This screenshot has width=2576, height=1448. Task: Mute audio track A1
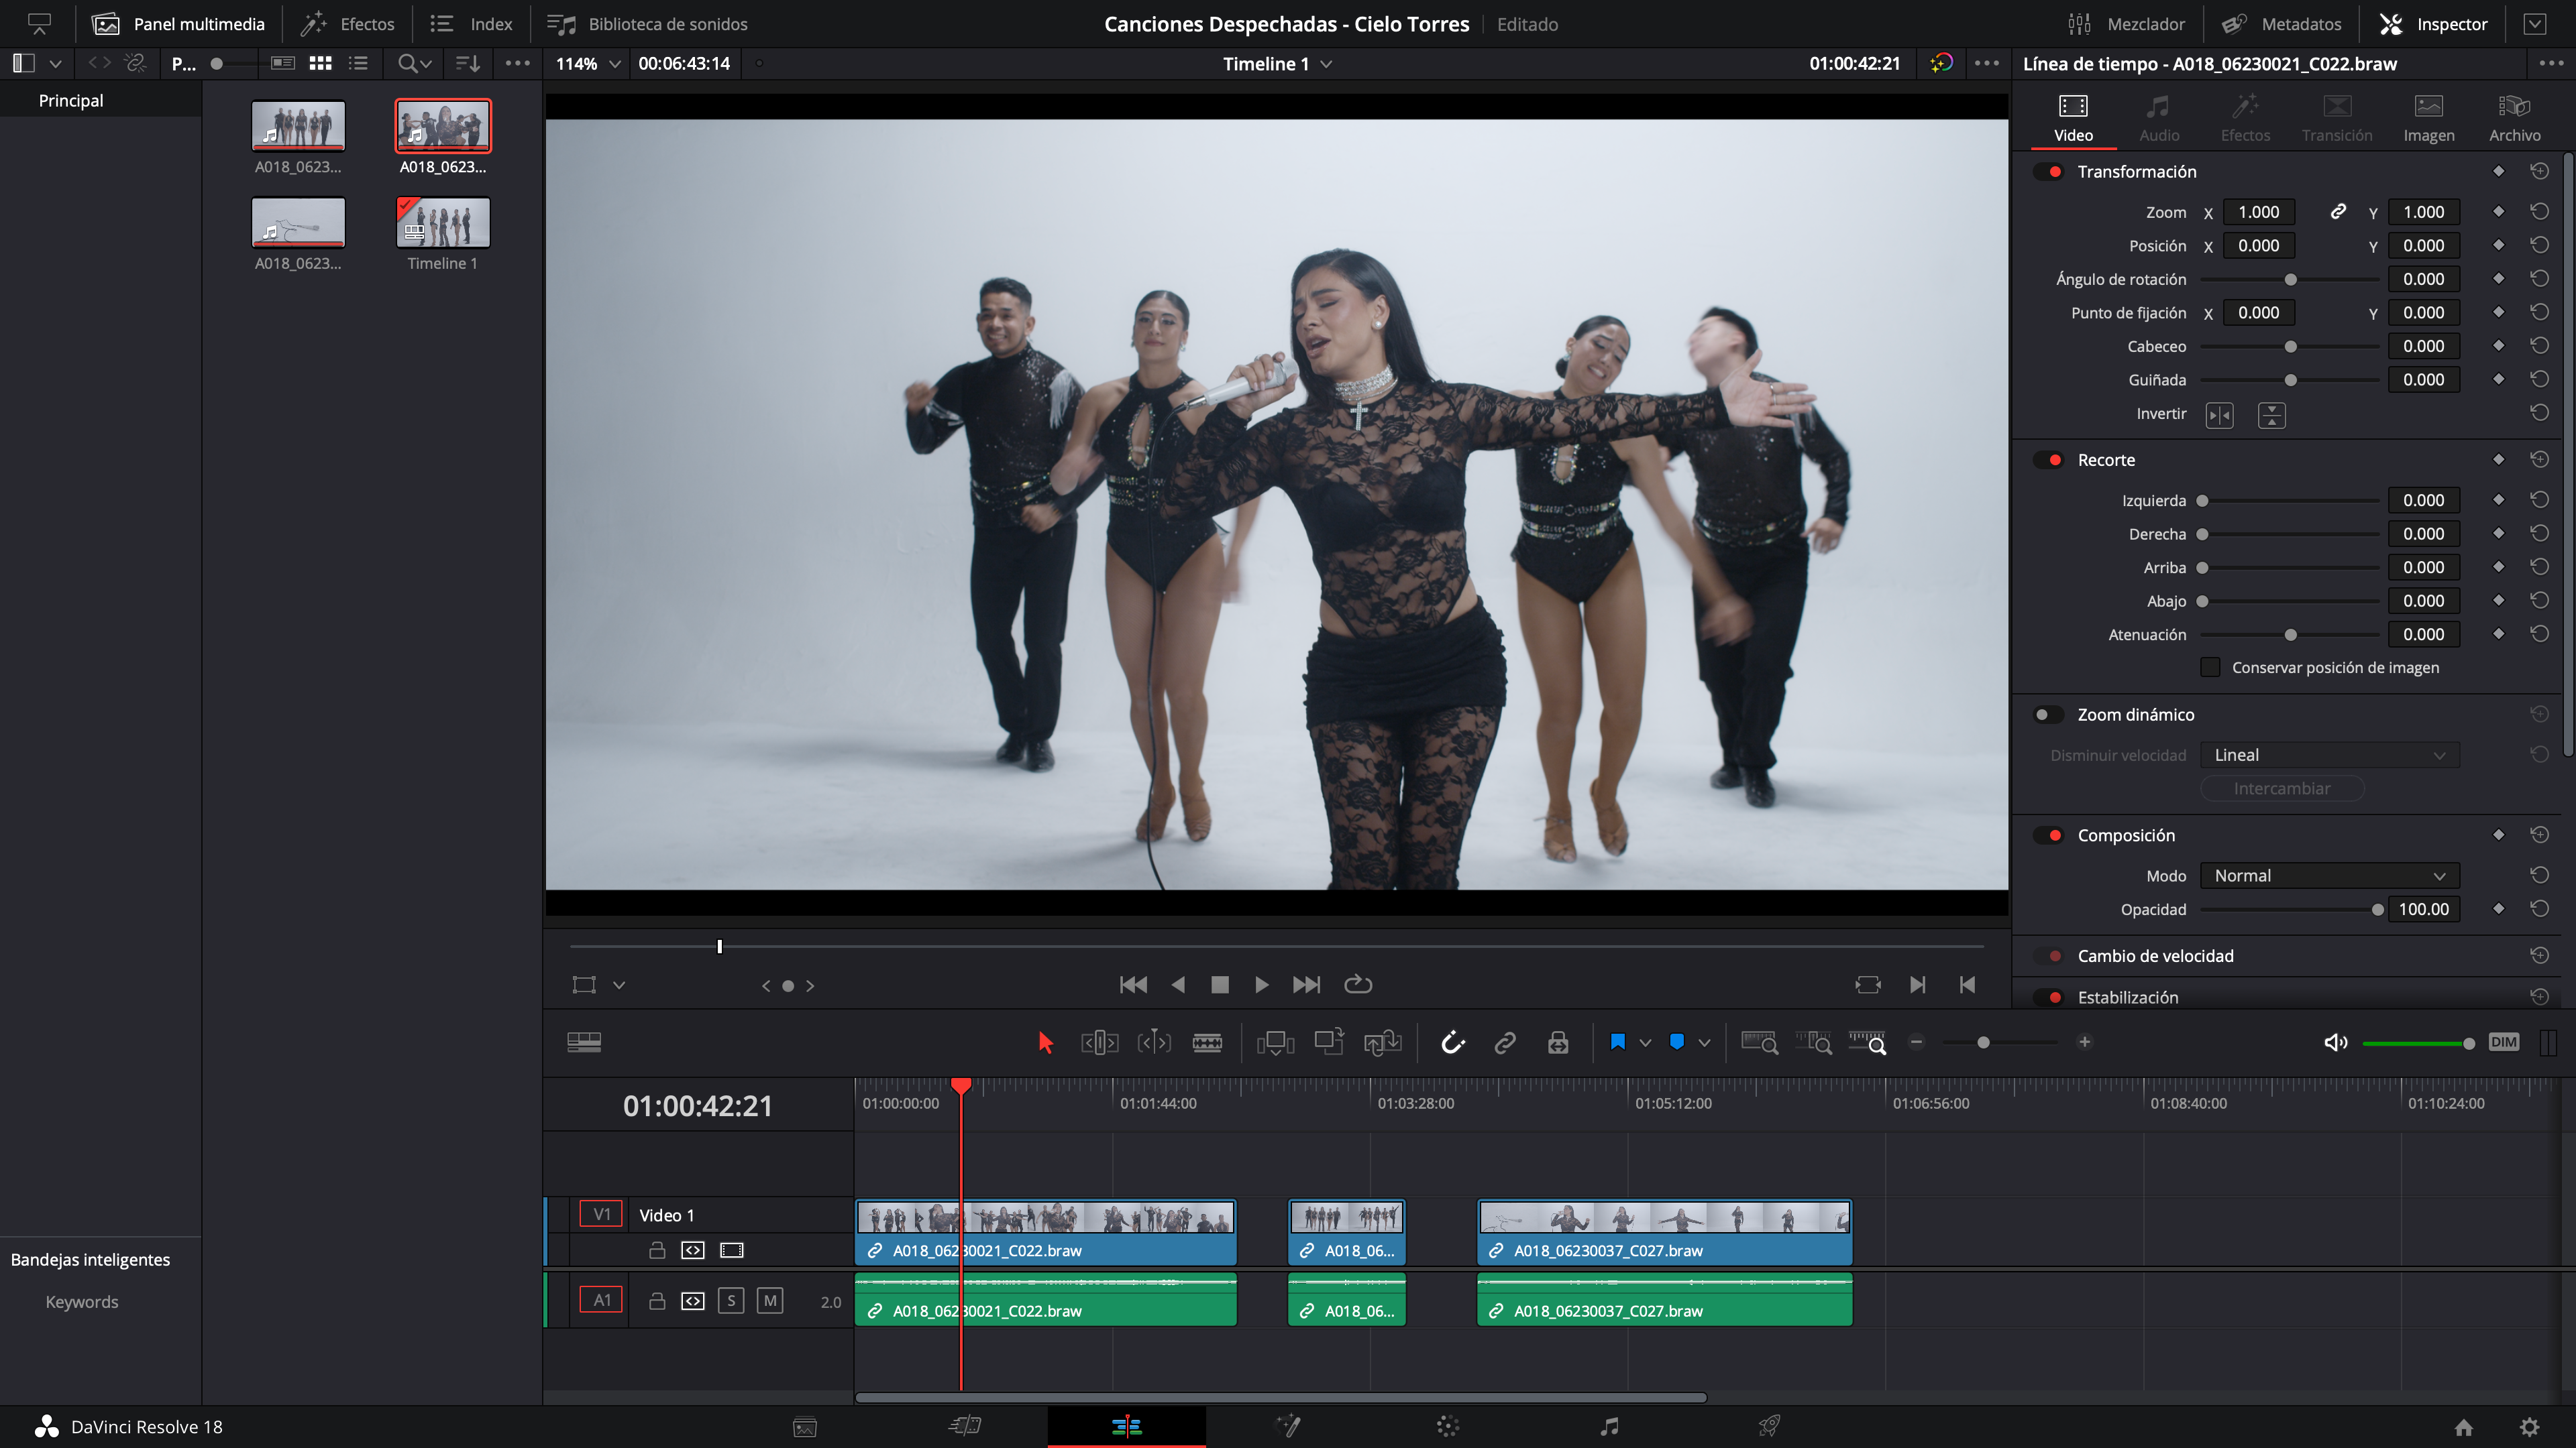click(x=770, y=1301)
